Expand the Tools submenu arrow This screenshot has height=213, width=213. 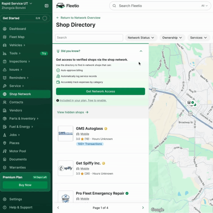point(20,53)
